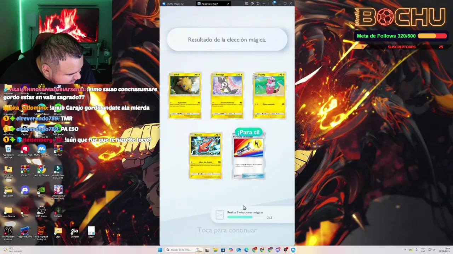The height and width of the screenshot is (254, 453).
Task: Open Cliente de Riot desktop icon
Action: [25, 151]
